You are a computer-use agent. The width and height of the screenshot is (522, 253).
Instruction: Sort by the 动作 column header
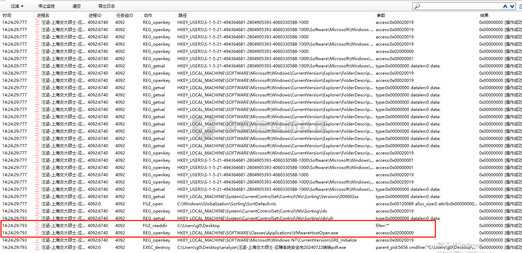148,16
